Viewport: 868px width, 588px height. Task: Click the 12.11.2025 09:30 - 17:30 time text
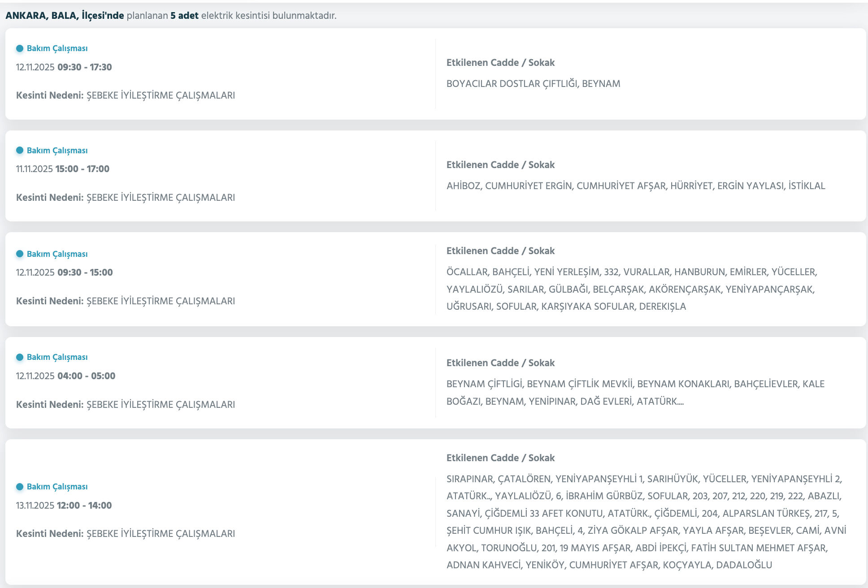point(64,67)
